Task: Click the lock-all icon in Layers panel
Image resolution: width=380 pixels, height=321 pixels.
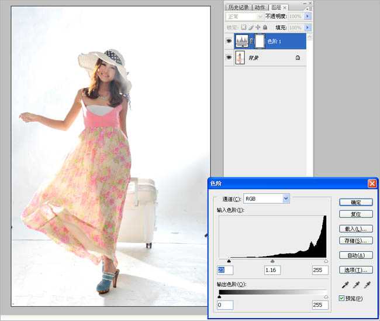Action: point(265,28)
